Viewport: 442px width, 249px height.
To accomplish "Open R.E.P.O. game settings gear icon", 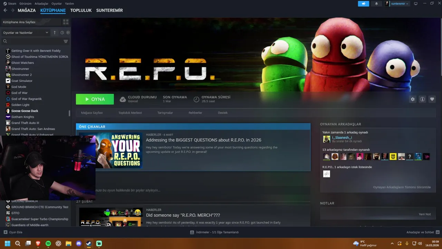I will pyautogui.click(x=413, y=99).
